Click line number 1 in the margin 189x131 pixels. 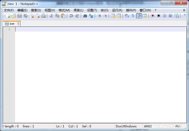pos(9,29)
